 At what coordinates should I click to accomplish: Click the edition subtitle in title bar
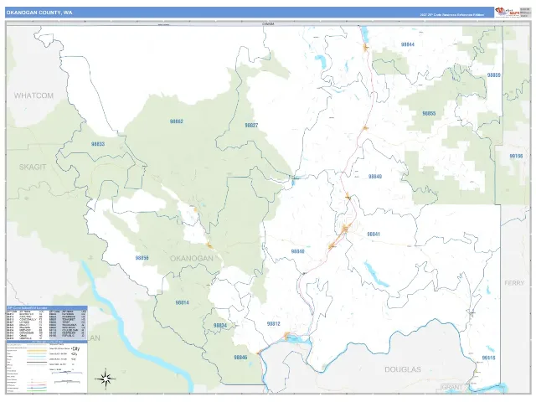coord(452,15)
